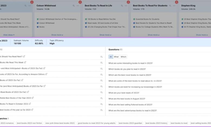Open the 'Books' headline on Colson Whitehead card
This screenshot has width=211, height=127.
[42, 27]
